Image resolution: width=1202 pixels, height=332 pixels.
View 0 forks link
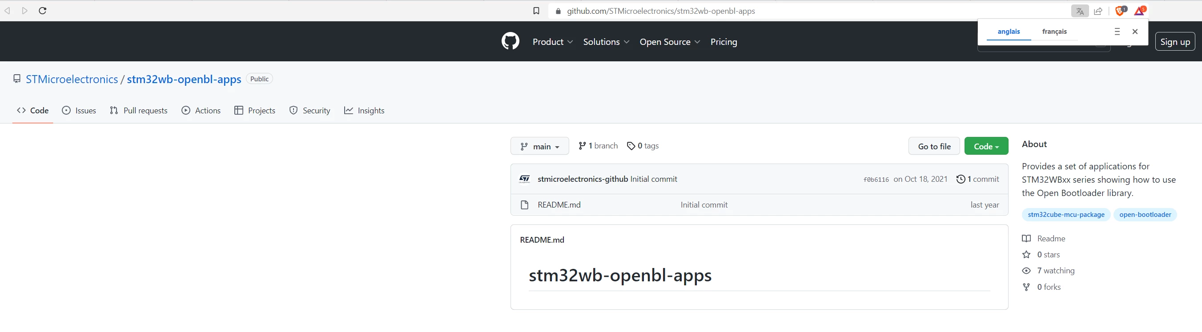pyautogui.click(x=1041, y=287)
